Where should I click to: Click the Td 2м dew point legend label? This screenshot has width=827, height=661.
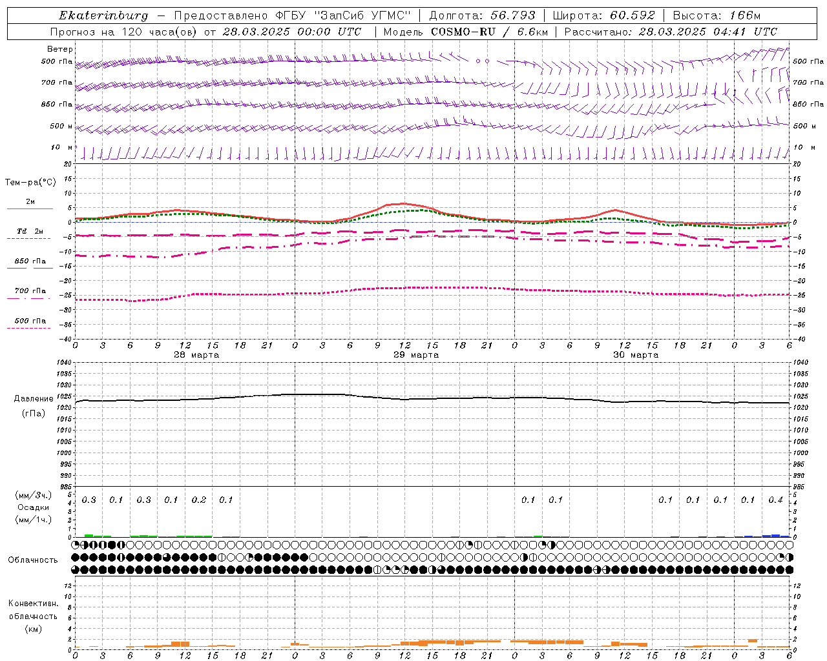(x=30, y=231)
